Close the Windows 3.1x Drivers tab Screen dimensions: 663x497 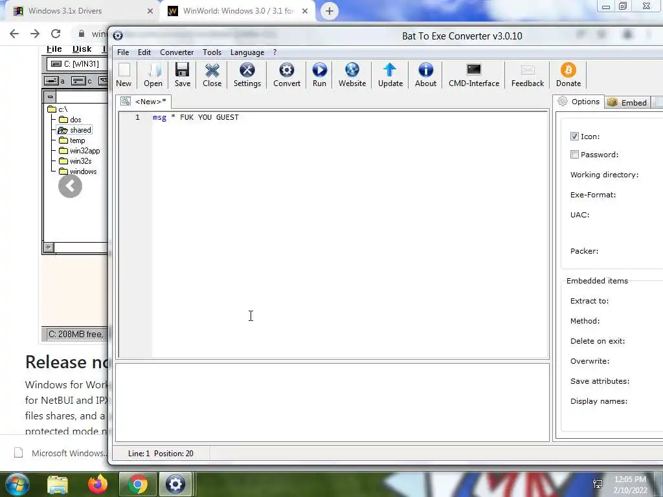click(x=150, y=11)
